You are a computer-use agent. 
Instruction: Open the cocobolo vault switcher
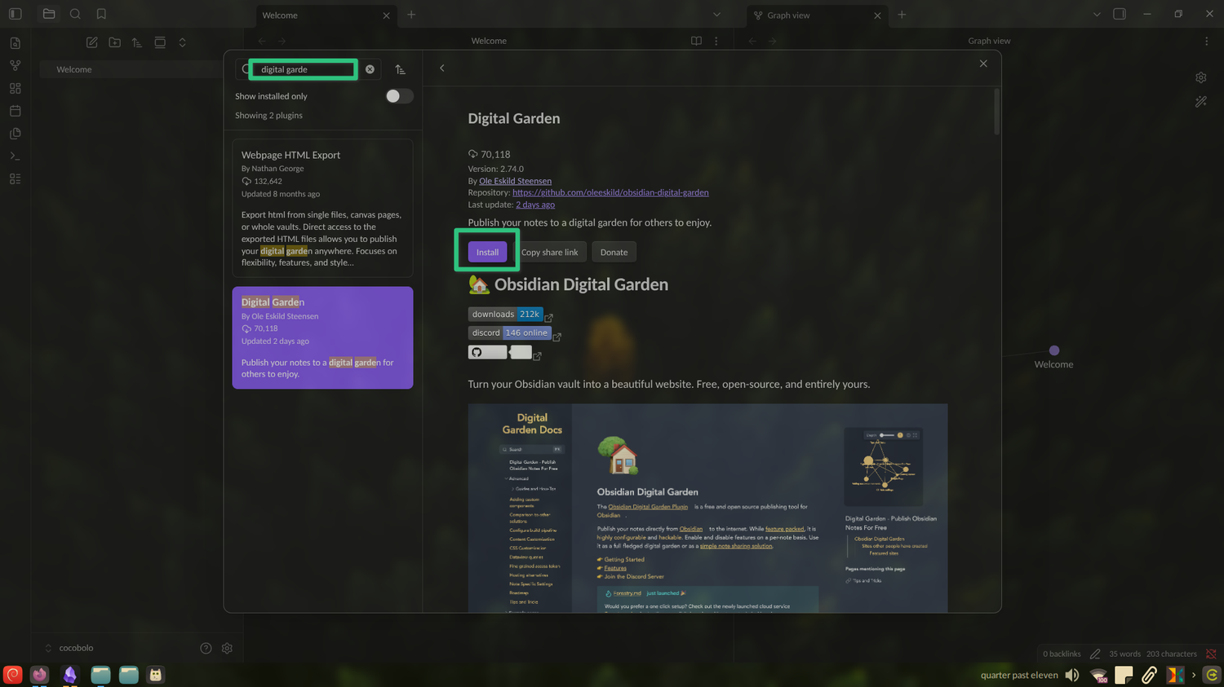point(69,648)
